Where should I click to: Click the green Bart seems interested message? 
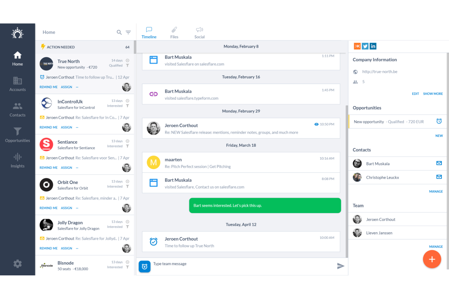pyautogui.click(x=265, y=205)
